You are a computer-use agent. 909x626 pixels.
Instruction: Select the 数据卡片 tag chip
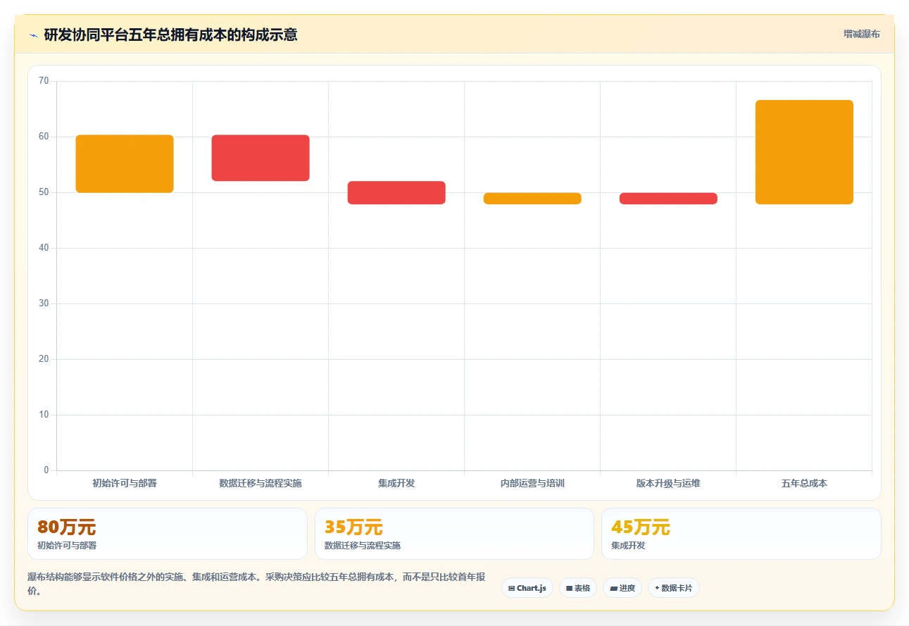674,588
